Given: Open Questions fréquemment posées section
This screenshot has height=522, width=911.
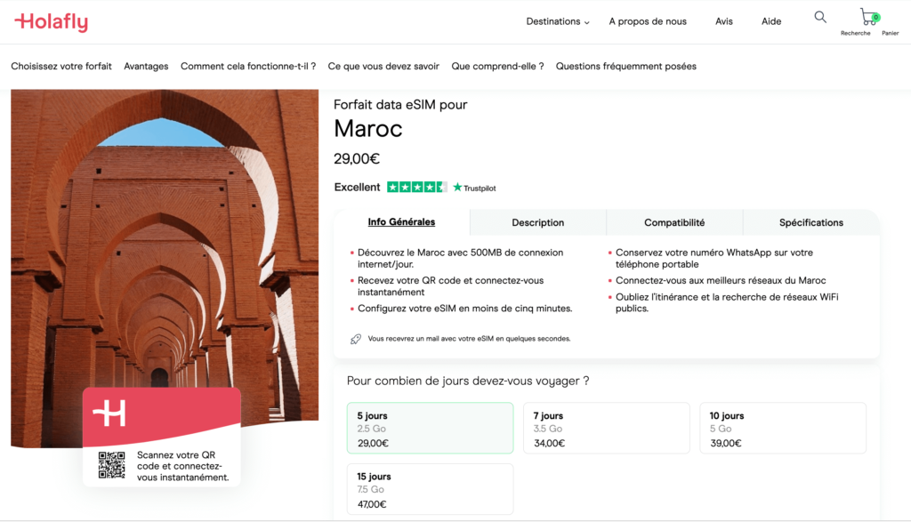Looking at the screenshot, I should tap(626, 66).
